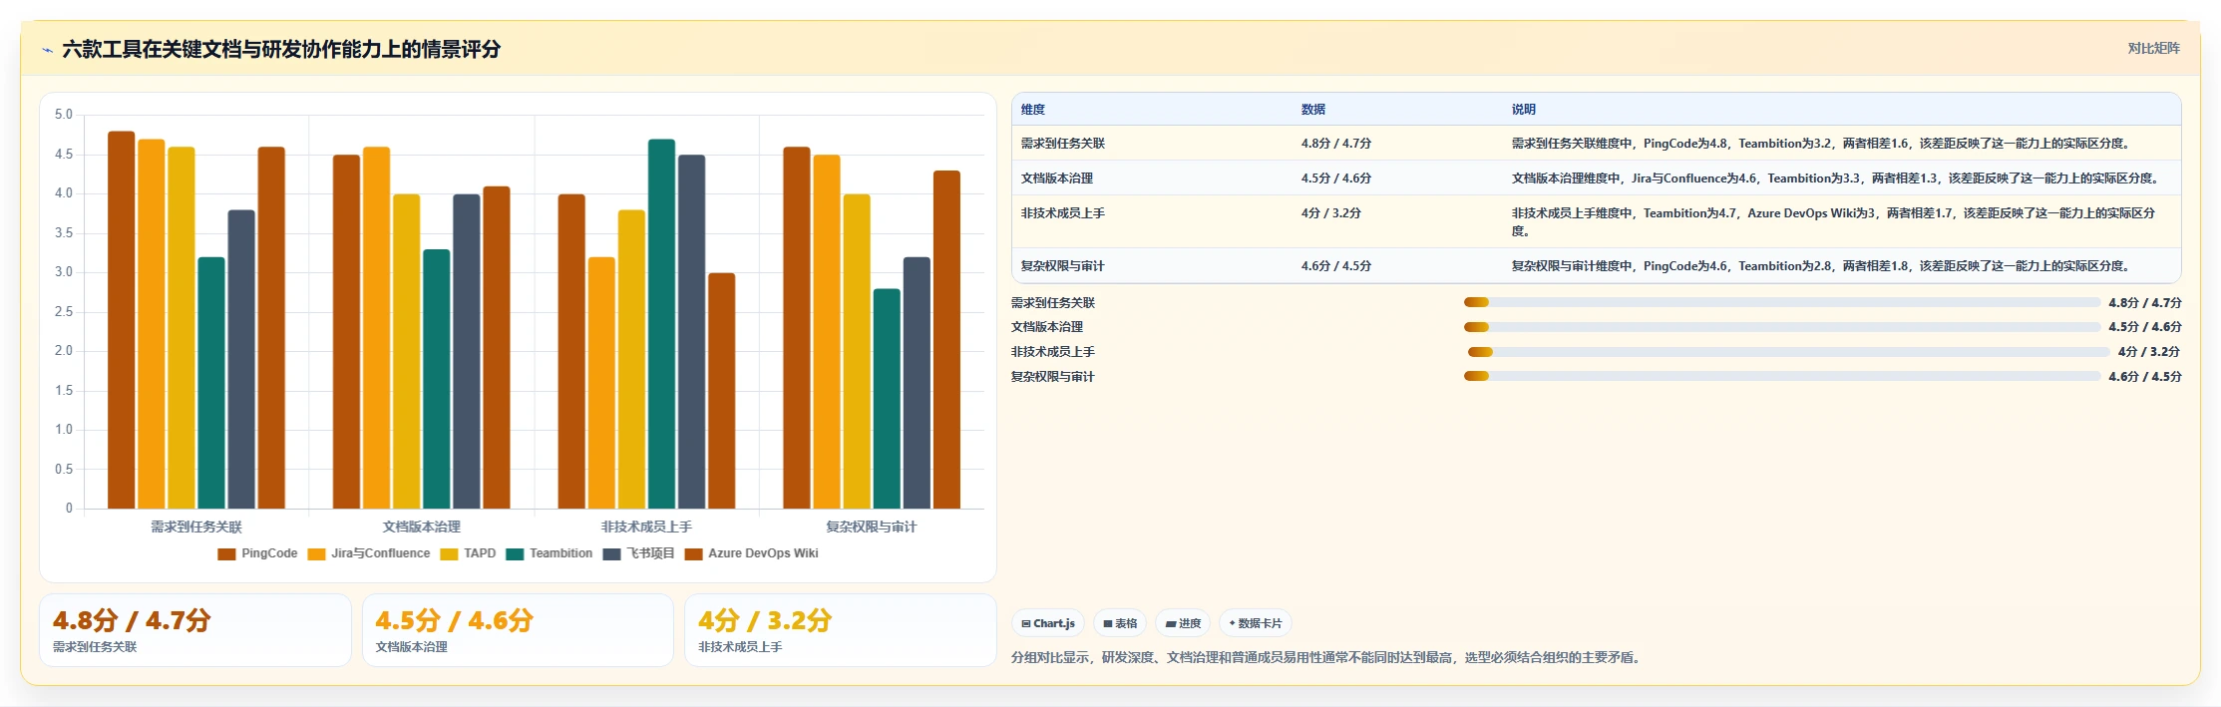Click the 对比矩阵 label in the header

coord(2153,48)
